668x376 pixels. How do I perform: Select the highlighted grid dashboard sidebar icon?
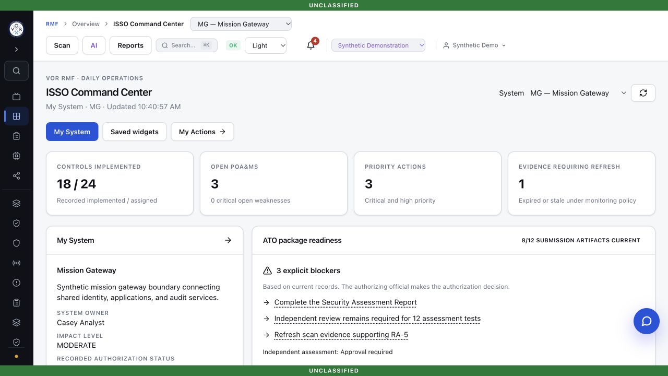(x=17, y=116)
